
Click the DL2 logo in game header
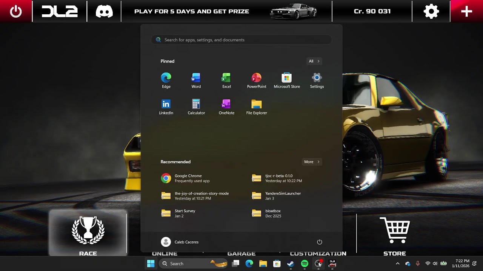coord(60,11)
